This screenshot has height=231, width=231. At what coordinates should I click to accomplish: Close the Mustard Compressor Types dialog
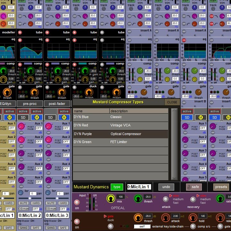tap(172, 102)
